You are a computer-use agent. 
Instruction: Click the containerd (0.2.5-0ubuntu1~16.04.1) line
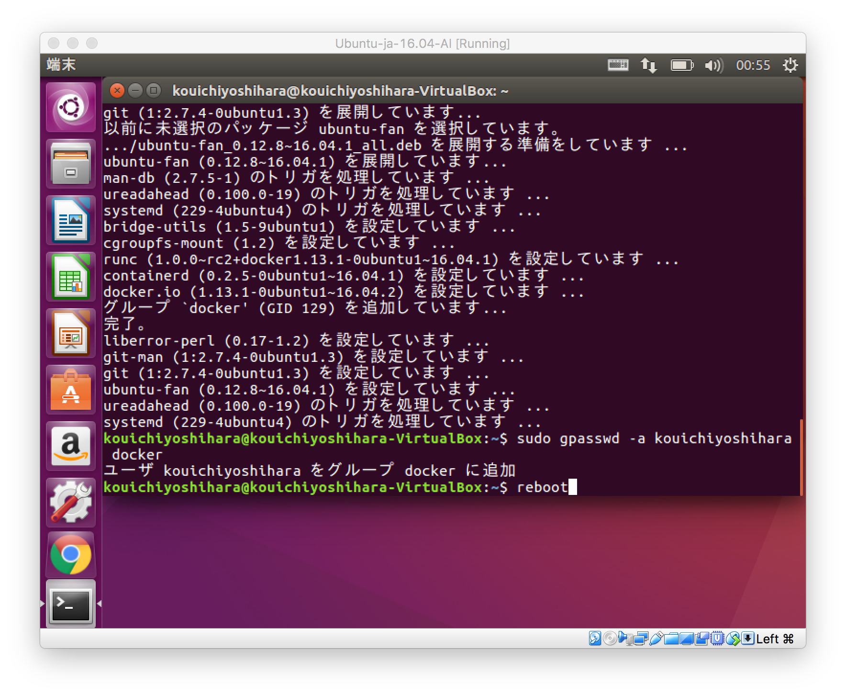point(344,275)
